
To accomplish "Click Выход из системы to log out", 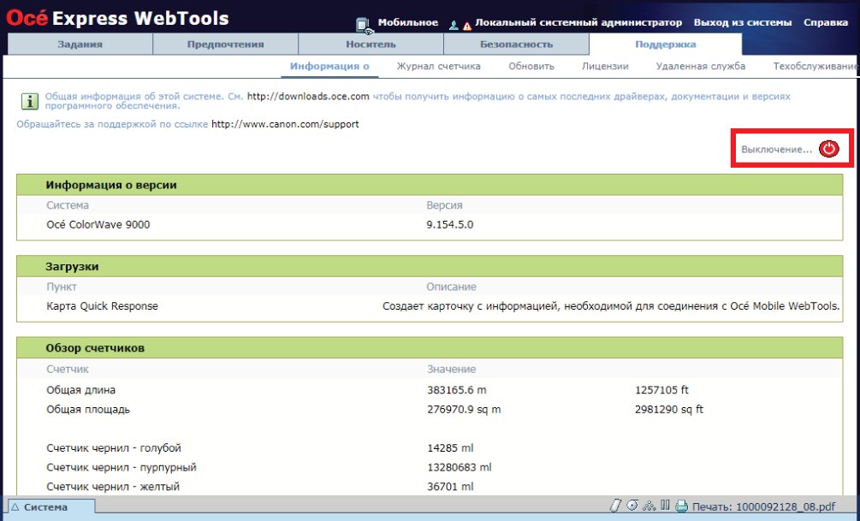I will (743, 22).
